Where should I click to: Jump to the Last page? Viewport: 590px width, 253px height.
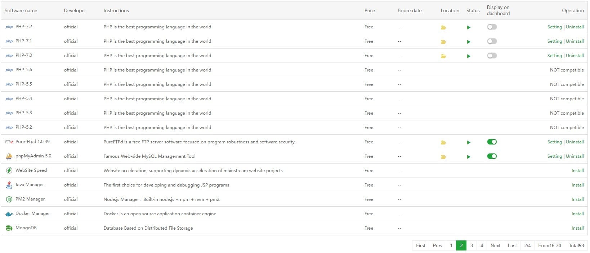(x=512, y=245)
